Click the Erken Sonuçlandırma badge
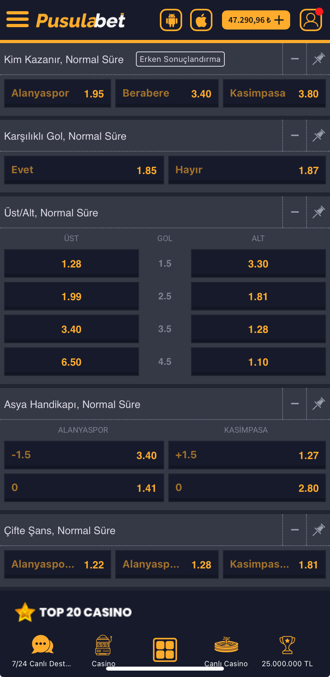The width and height of the screenshot is (330, 677). pyautogui.click(x=180, y=59)
